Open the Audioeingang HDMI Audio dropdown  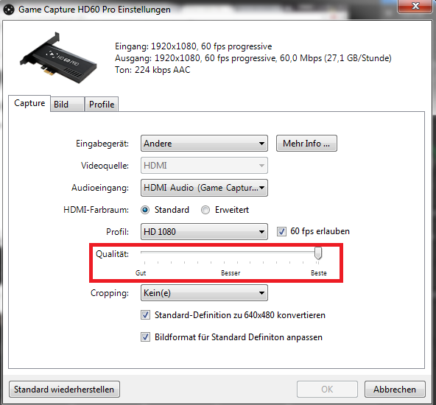(204, 188)
